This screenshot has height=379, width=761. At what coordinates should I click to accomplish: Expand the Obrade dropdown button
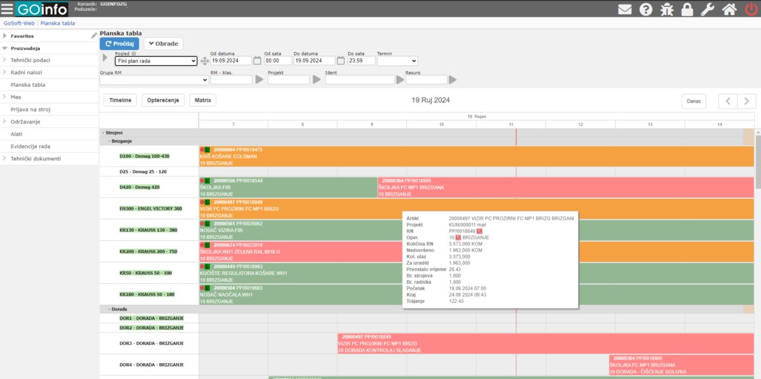[x=164, y=44]
